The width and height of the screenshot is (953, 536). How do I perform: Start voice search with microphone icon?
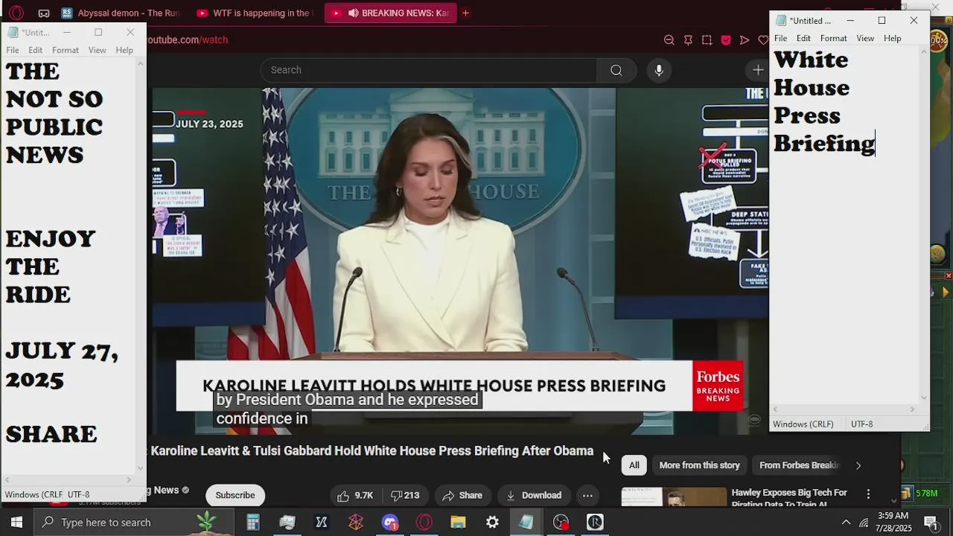[659, 70]
